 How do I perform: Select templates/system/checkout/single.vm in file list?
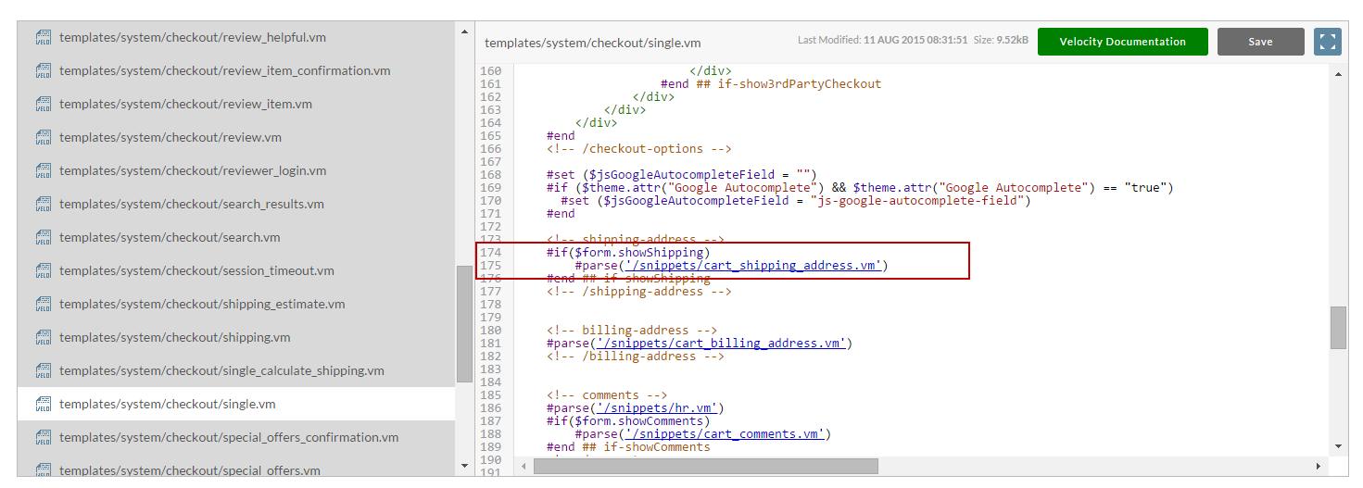(x=235, y=405)
